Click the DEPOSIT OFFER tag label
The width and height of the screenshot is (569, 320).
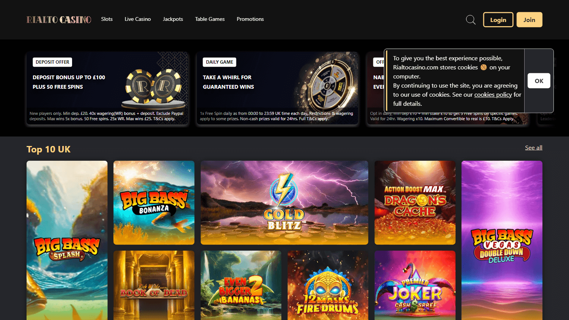52,62
